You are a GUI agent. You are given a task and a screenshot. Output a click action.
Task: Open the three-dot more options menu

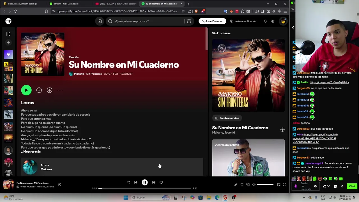(x=60, y=90)
